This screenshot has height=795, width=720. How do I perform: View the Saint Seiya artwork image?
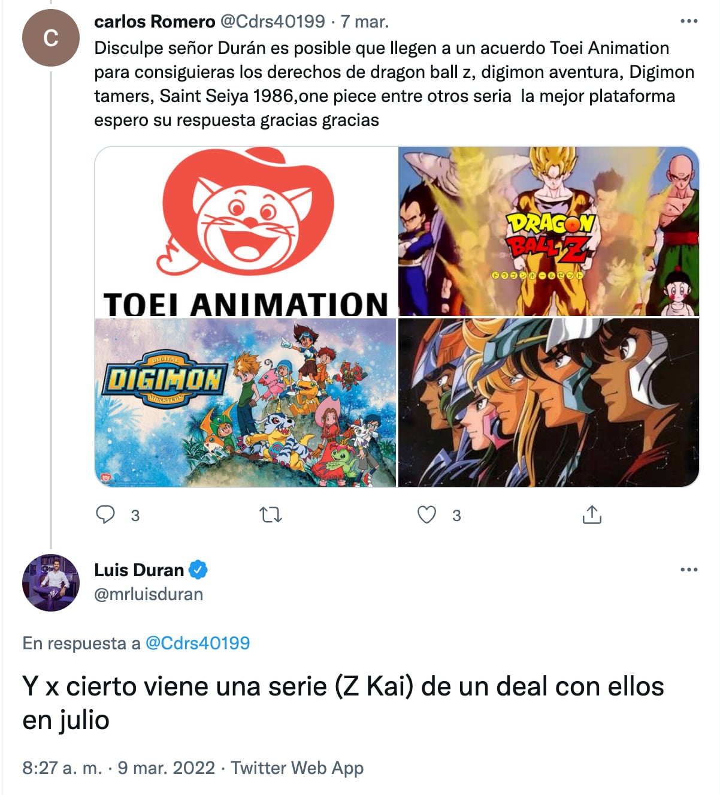click(549, 402)
